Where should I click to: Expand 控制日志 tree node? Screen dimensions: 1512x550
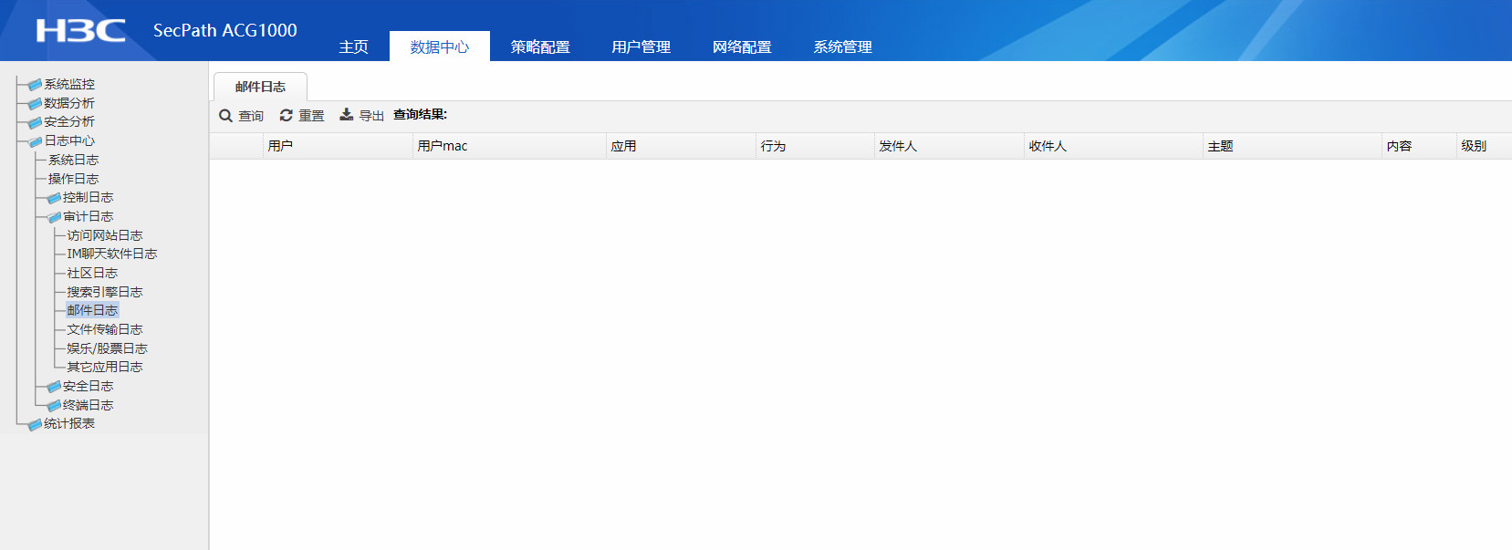pyautogui.click(x=89, y=197)
